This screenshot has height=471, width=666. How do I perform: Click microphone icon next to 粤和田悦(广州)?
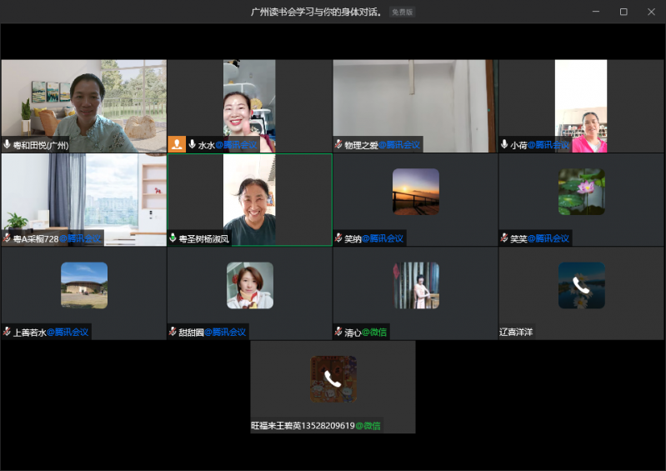[x=8, y=145]
